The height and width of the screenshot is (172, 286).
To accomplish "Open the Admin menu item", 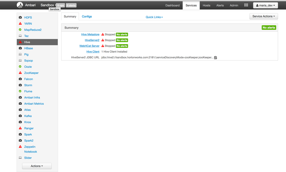I will (234, 5).
